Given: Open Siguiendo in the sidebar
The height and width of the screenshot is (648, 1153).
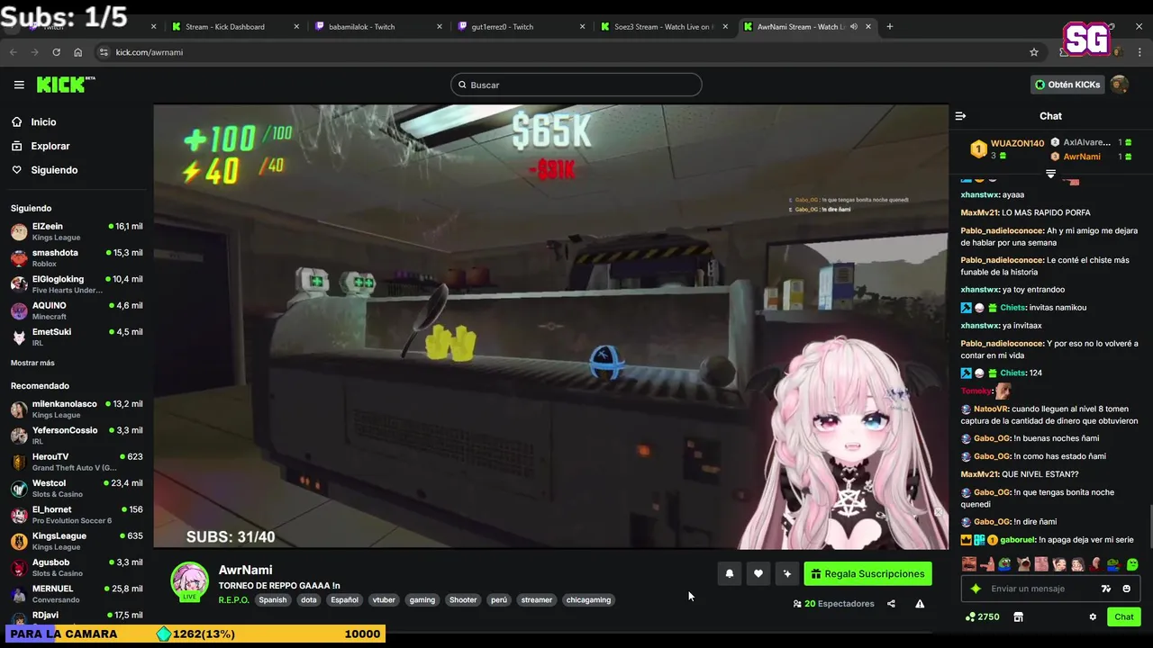Looking at the screenshot, I should (54, 170).
